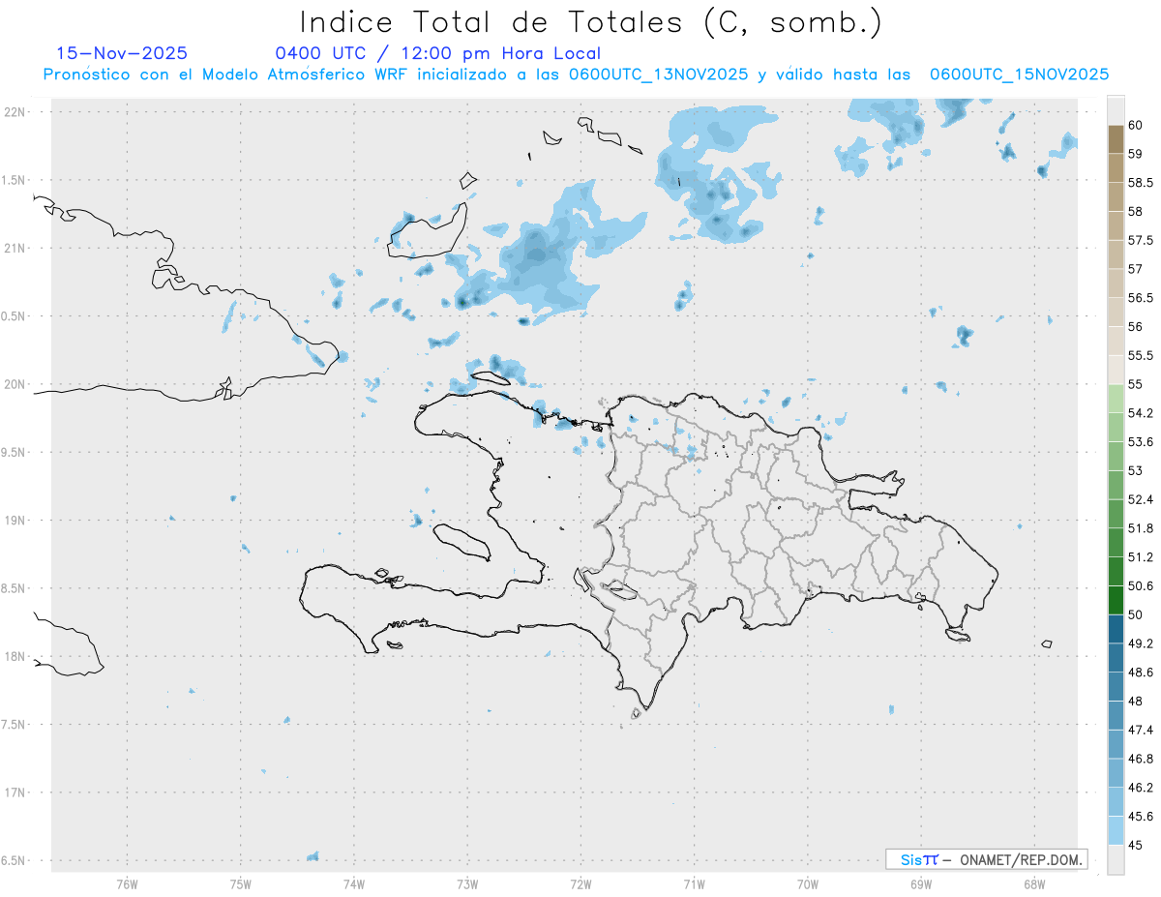Screen dimensions: 1161x897
Task: Click the dark green color bar segment above 50
Action: coord(1116,600)
